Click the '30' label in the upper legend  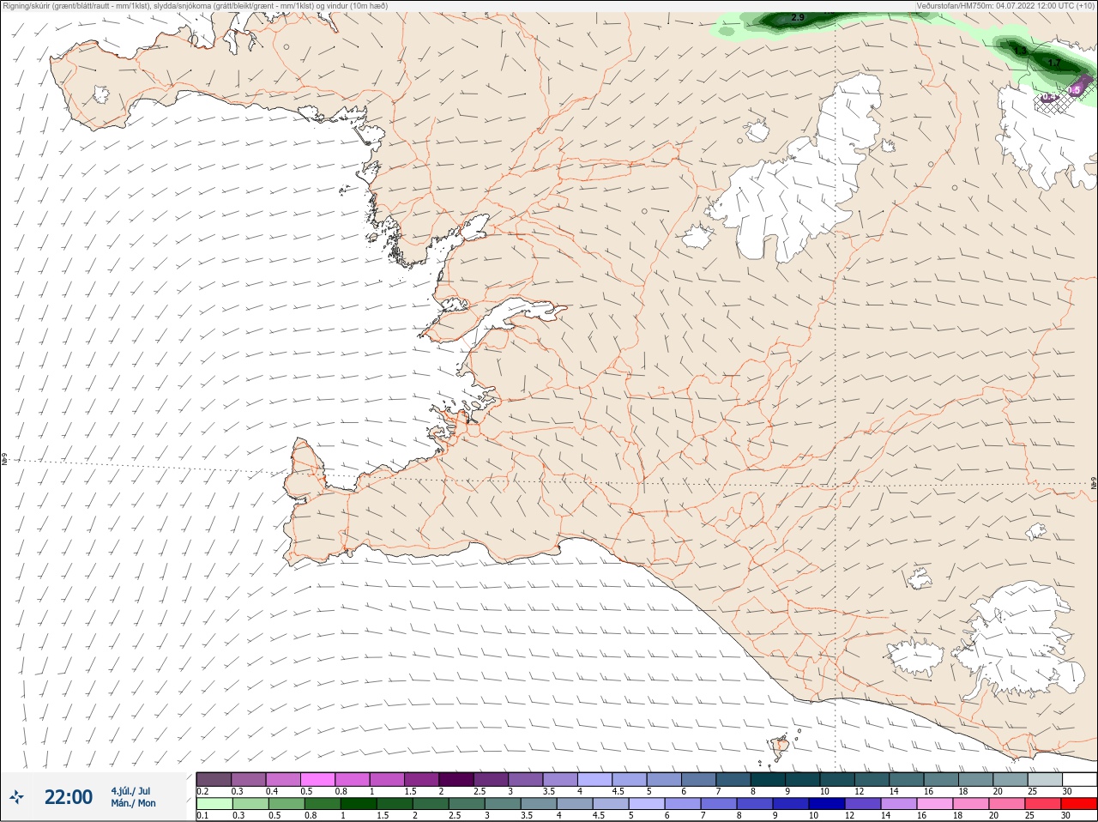pyautogui.click(x=1067, y=791)
